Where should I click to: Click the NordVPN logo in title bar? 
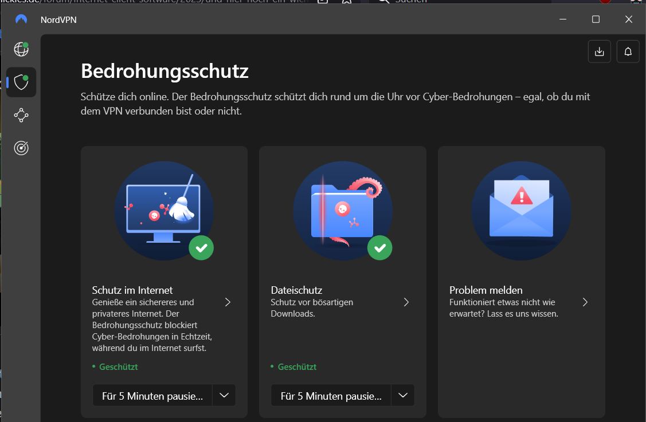21,19
